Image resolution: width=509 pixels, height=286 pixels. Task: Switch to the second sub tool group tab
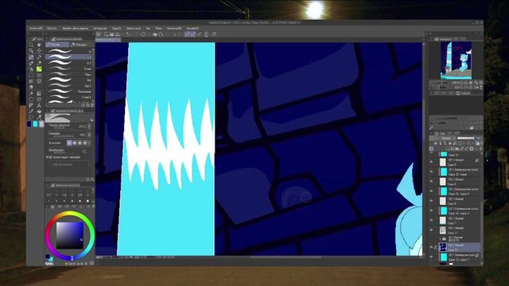pyautogui.click(x=80, y=44)
